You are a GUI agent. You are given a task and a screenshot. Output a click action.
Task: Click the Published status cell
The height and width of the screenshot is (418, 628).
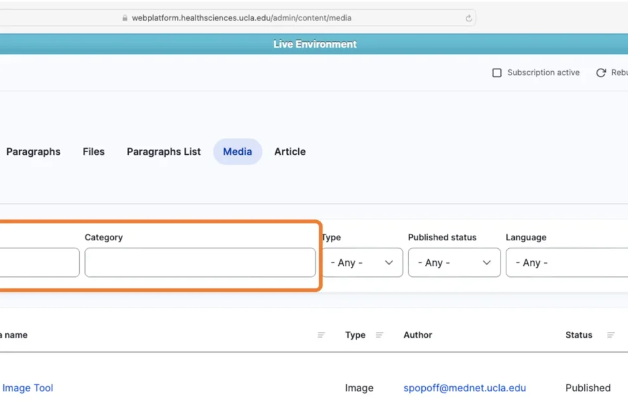pos(588,388)
